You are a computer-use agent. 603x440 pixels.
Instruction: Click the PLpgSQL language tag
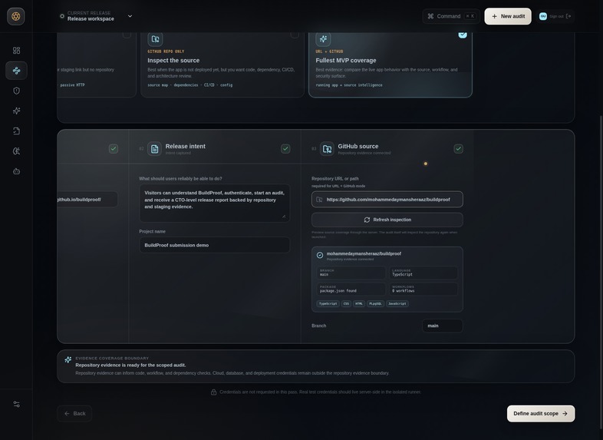[375, 304]
